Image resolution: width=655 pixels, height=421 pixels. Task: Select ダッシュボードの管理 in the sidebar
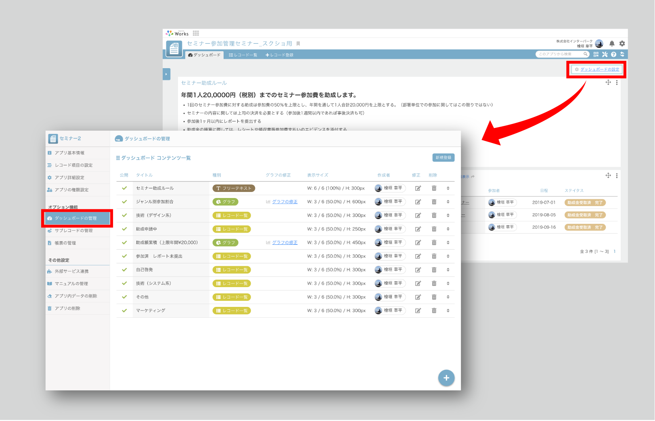[77, 218]
